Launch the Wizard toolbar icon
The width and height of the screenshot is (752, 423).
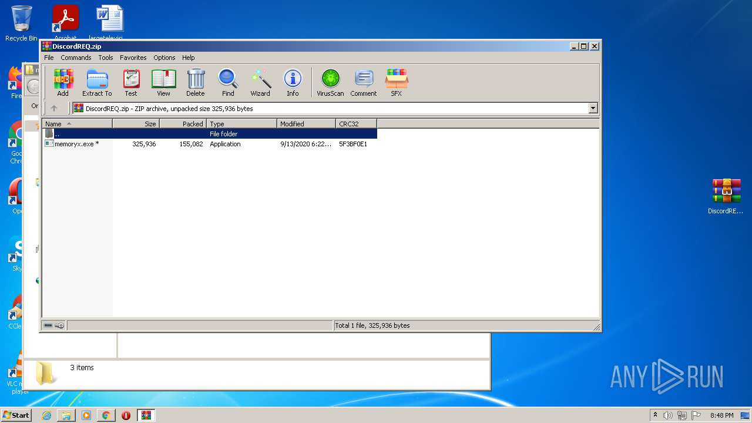pos(260,82)
